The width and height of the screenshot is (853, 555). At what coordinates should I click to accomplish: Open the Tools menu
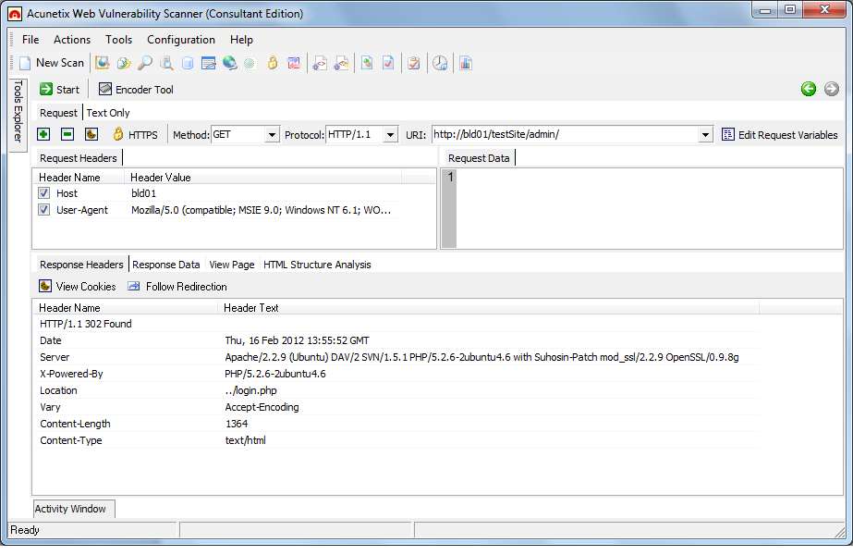coord(118,40)
